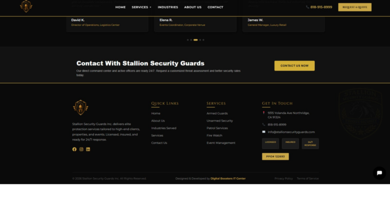This screenshot has width=390, height=219.
Task: Click the header phone icon
Action: click(308, 7)
